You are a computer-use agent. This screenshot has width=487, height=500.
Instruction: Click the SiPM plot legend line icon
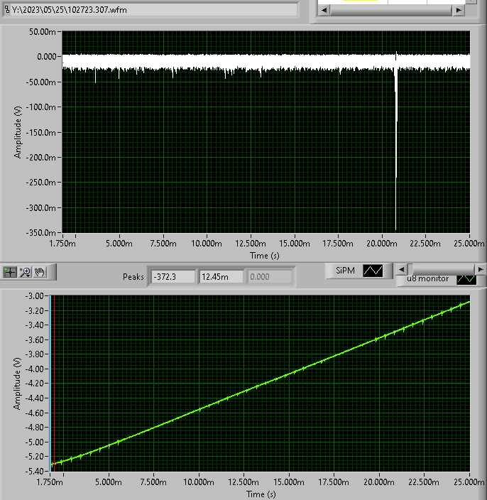click(373, 271)
